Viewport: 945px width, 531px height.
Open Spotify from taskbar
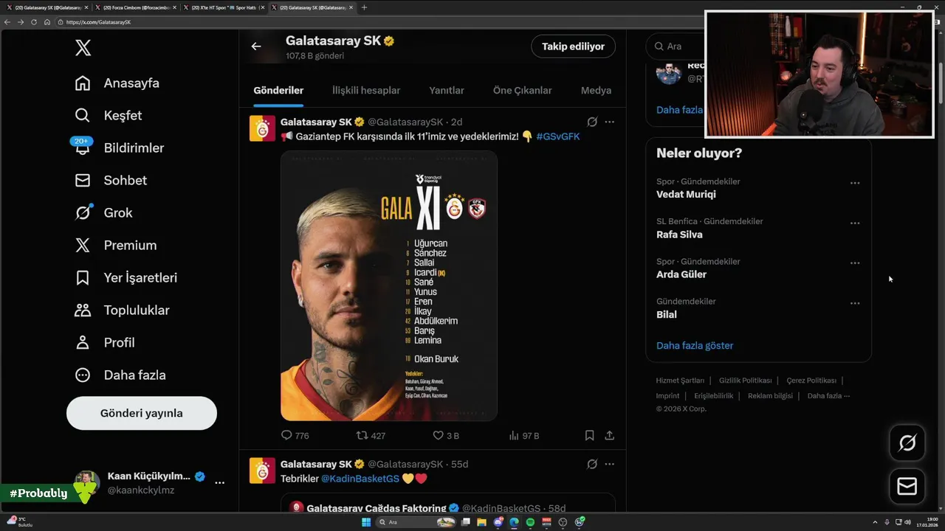coord(530,522)
